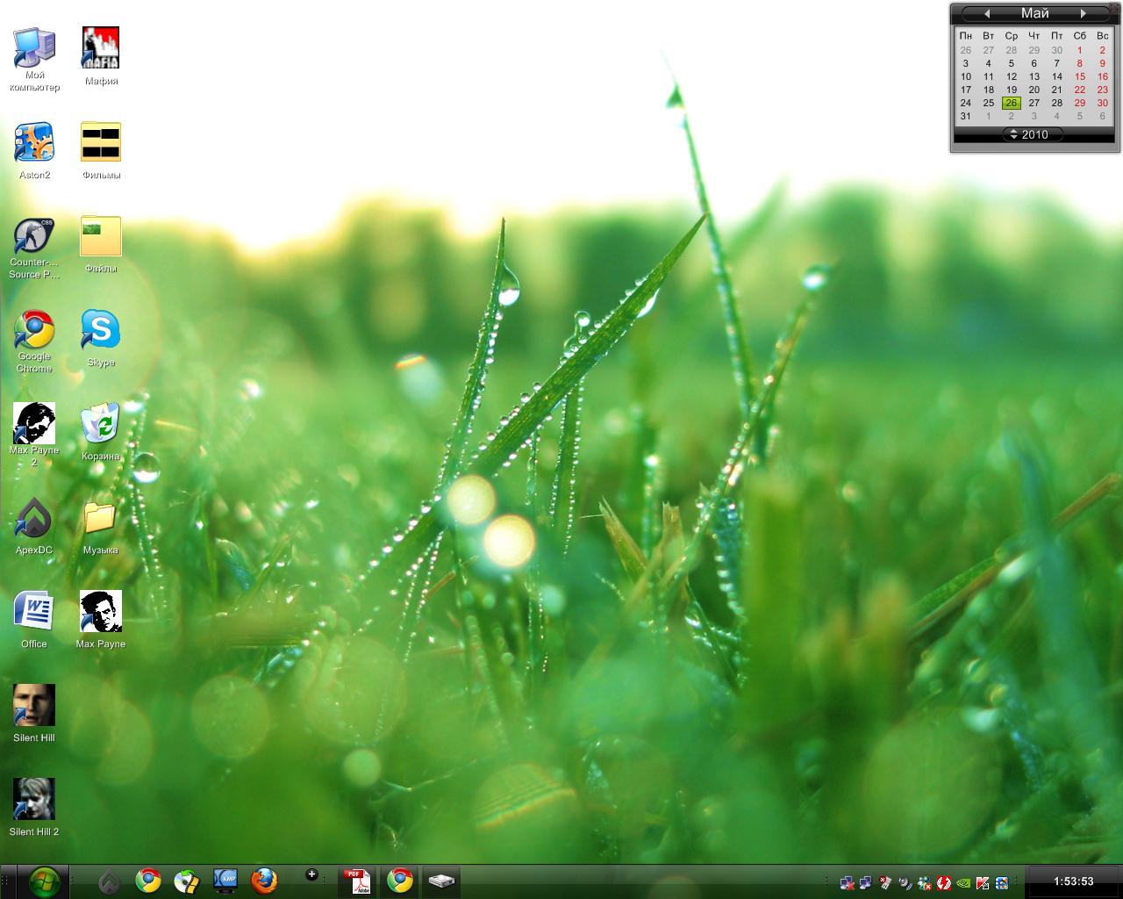
Task: Open the Office Word desktop shortcut
Action: (34, 612)
